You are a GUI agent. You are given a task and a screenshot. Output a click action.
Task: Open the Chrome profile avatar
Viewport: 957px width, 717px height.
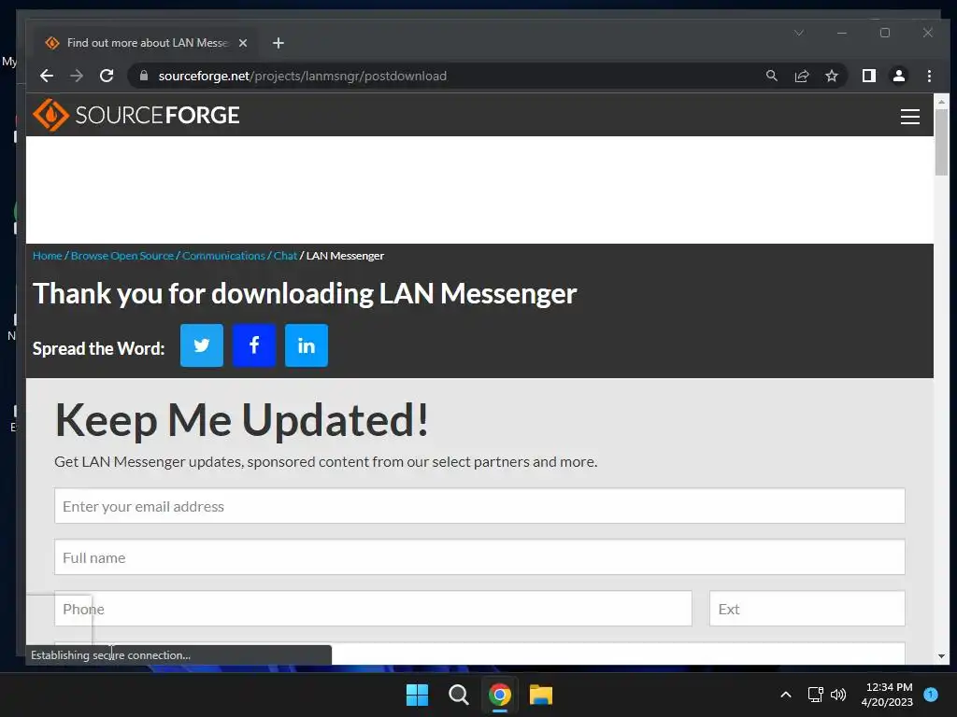pyautogui.click(x=899, y=76)
